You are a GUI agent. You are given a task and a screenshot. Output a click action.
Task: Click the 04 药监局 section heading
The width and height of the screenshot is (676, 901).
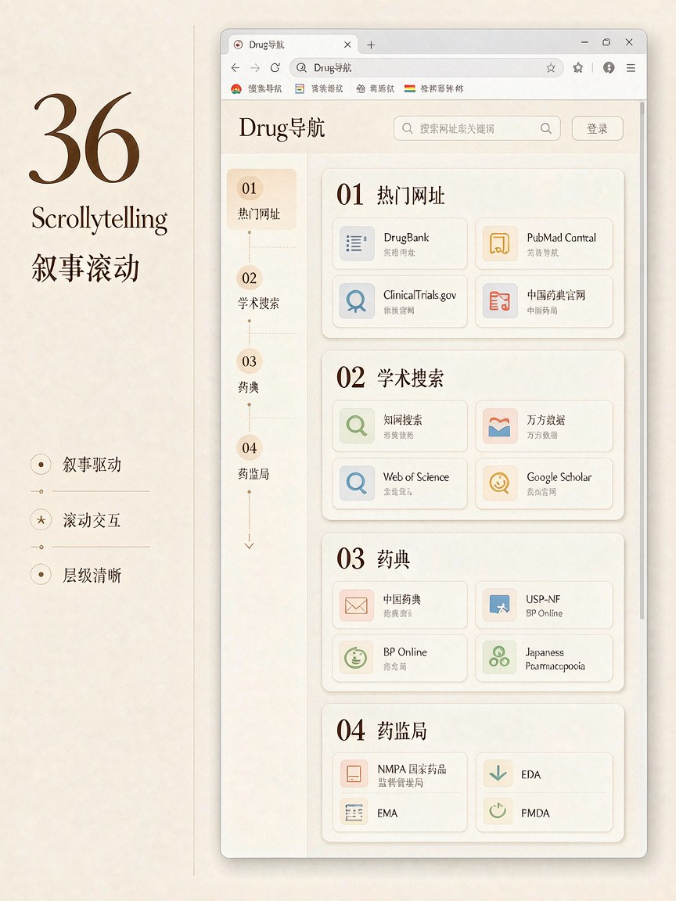point(382,731)
